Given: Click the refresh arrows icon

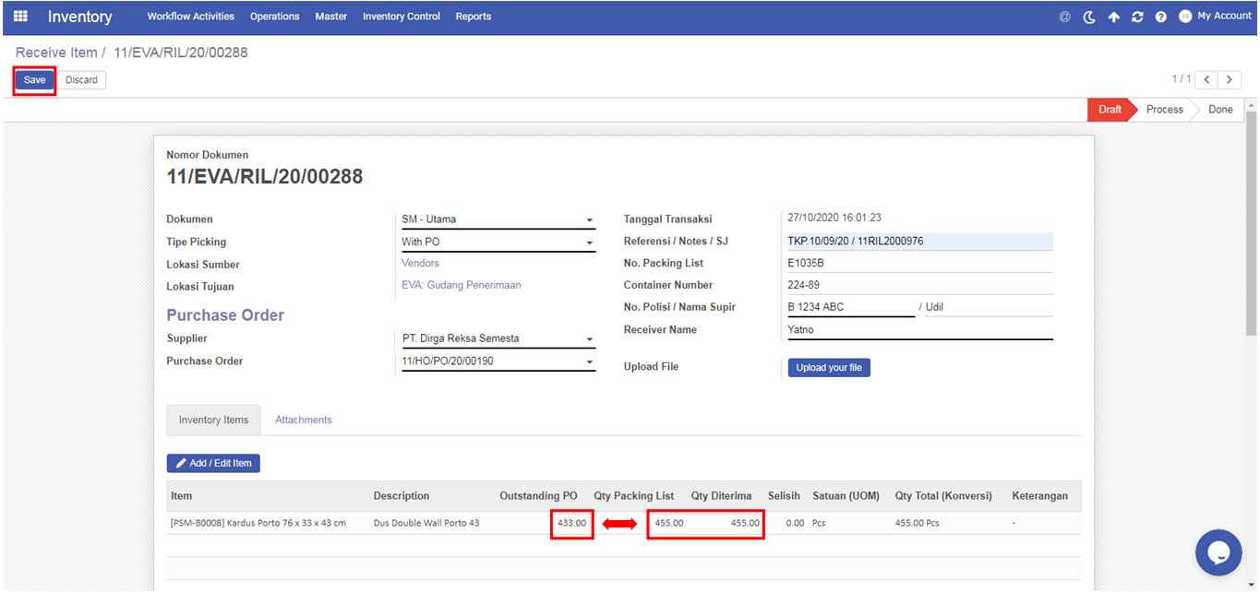Looking at the screenshot, I should (x=1137, y=17).
